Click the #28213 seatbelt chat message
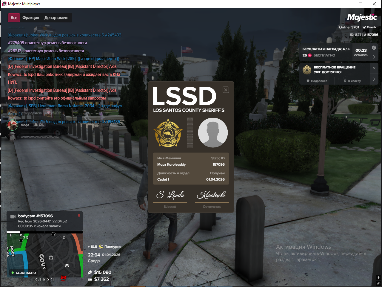 [x=46, y=51]
